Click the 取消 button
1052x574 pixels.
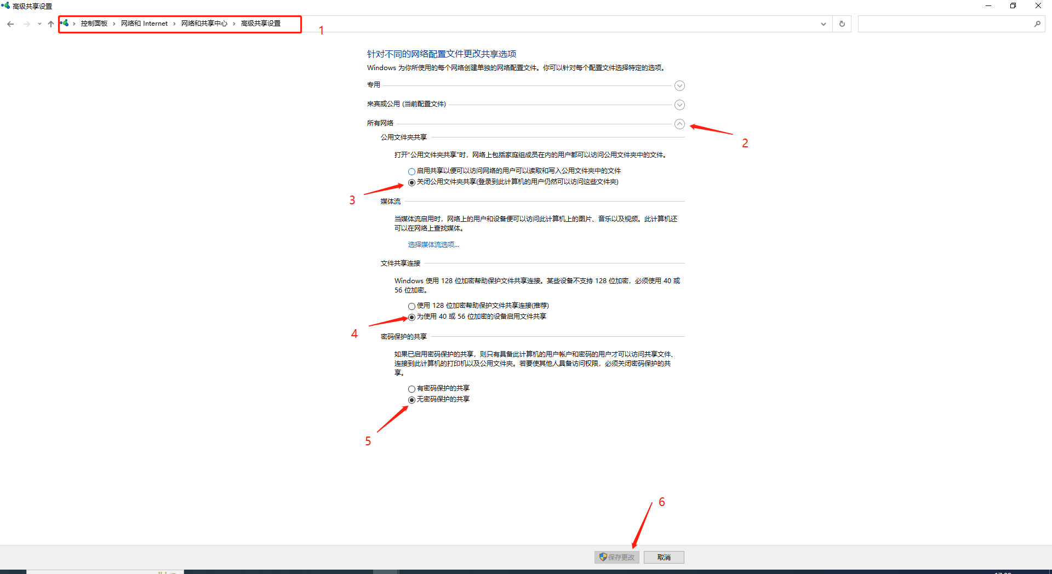(664, 557)
